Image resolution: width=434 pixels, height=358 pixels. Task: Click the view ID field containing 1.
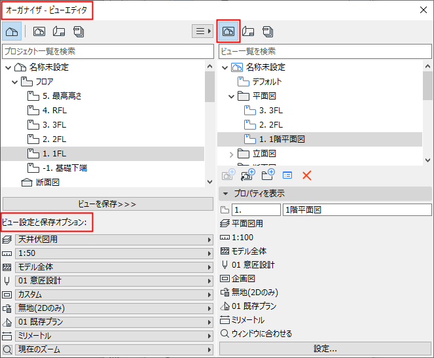[257, 210]
